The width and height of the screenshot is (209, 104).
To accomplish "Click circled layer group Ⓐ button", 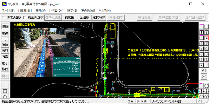I will 207,97.
